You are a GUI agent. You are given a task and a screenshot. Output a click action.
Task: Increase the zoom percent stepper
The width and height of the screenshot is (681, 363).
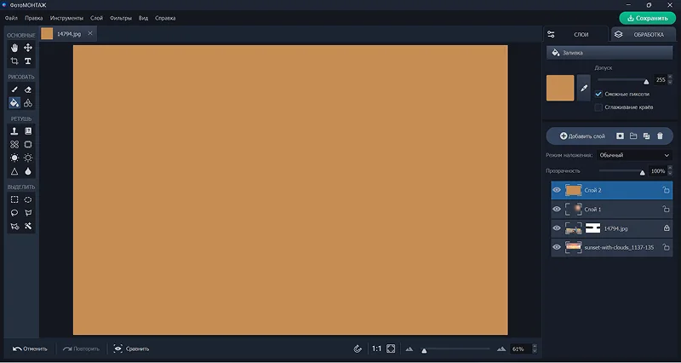tap(535, 347)
